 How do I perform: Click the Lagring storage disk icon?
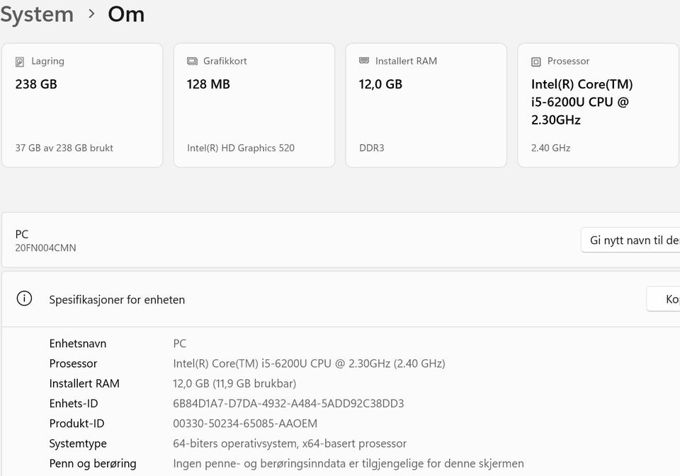coord(20,62)
